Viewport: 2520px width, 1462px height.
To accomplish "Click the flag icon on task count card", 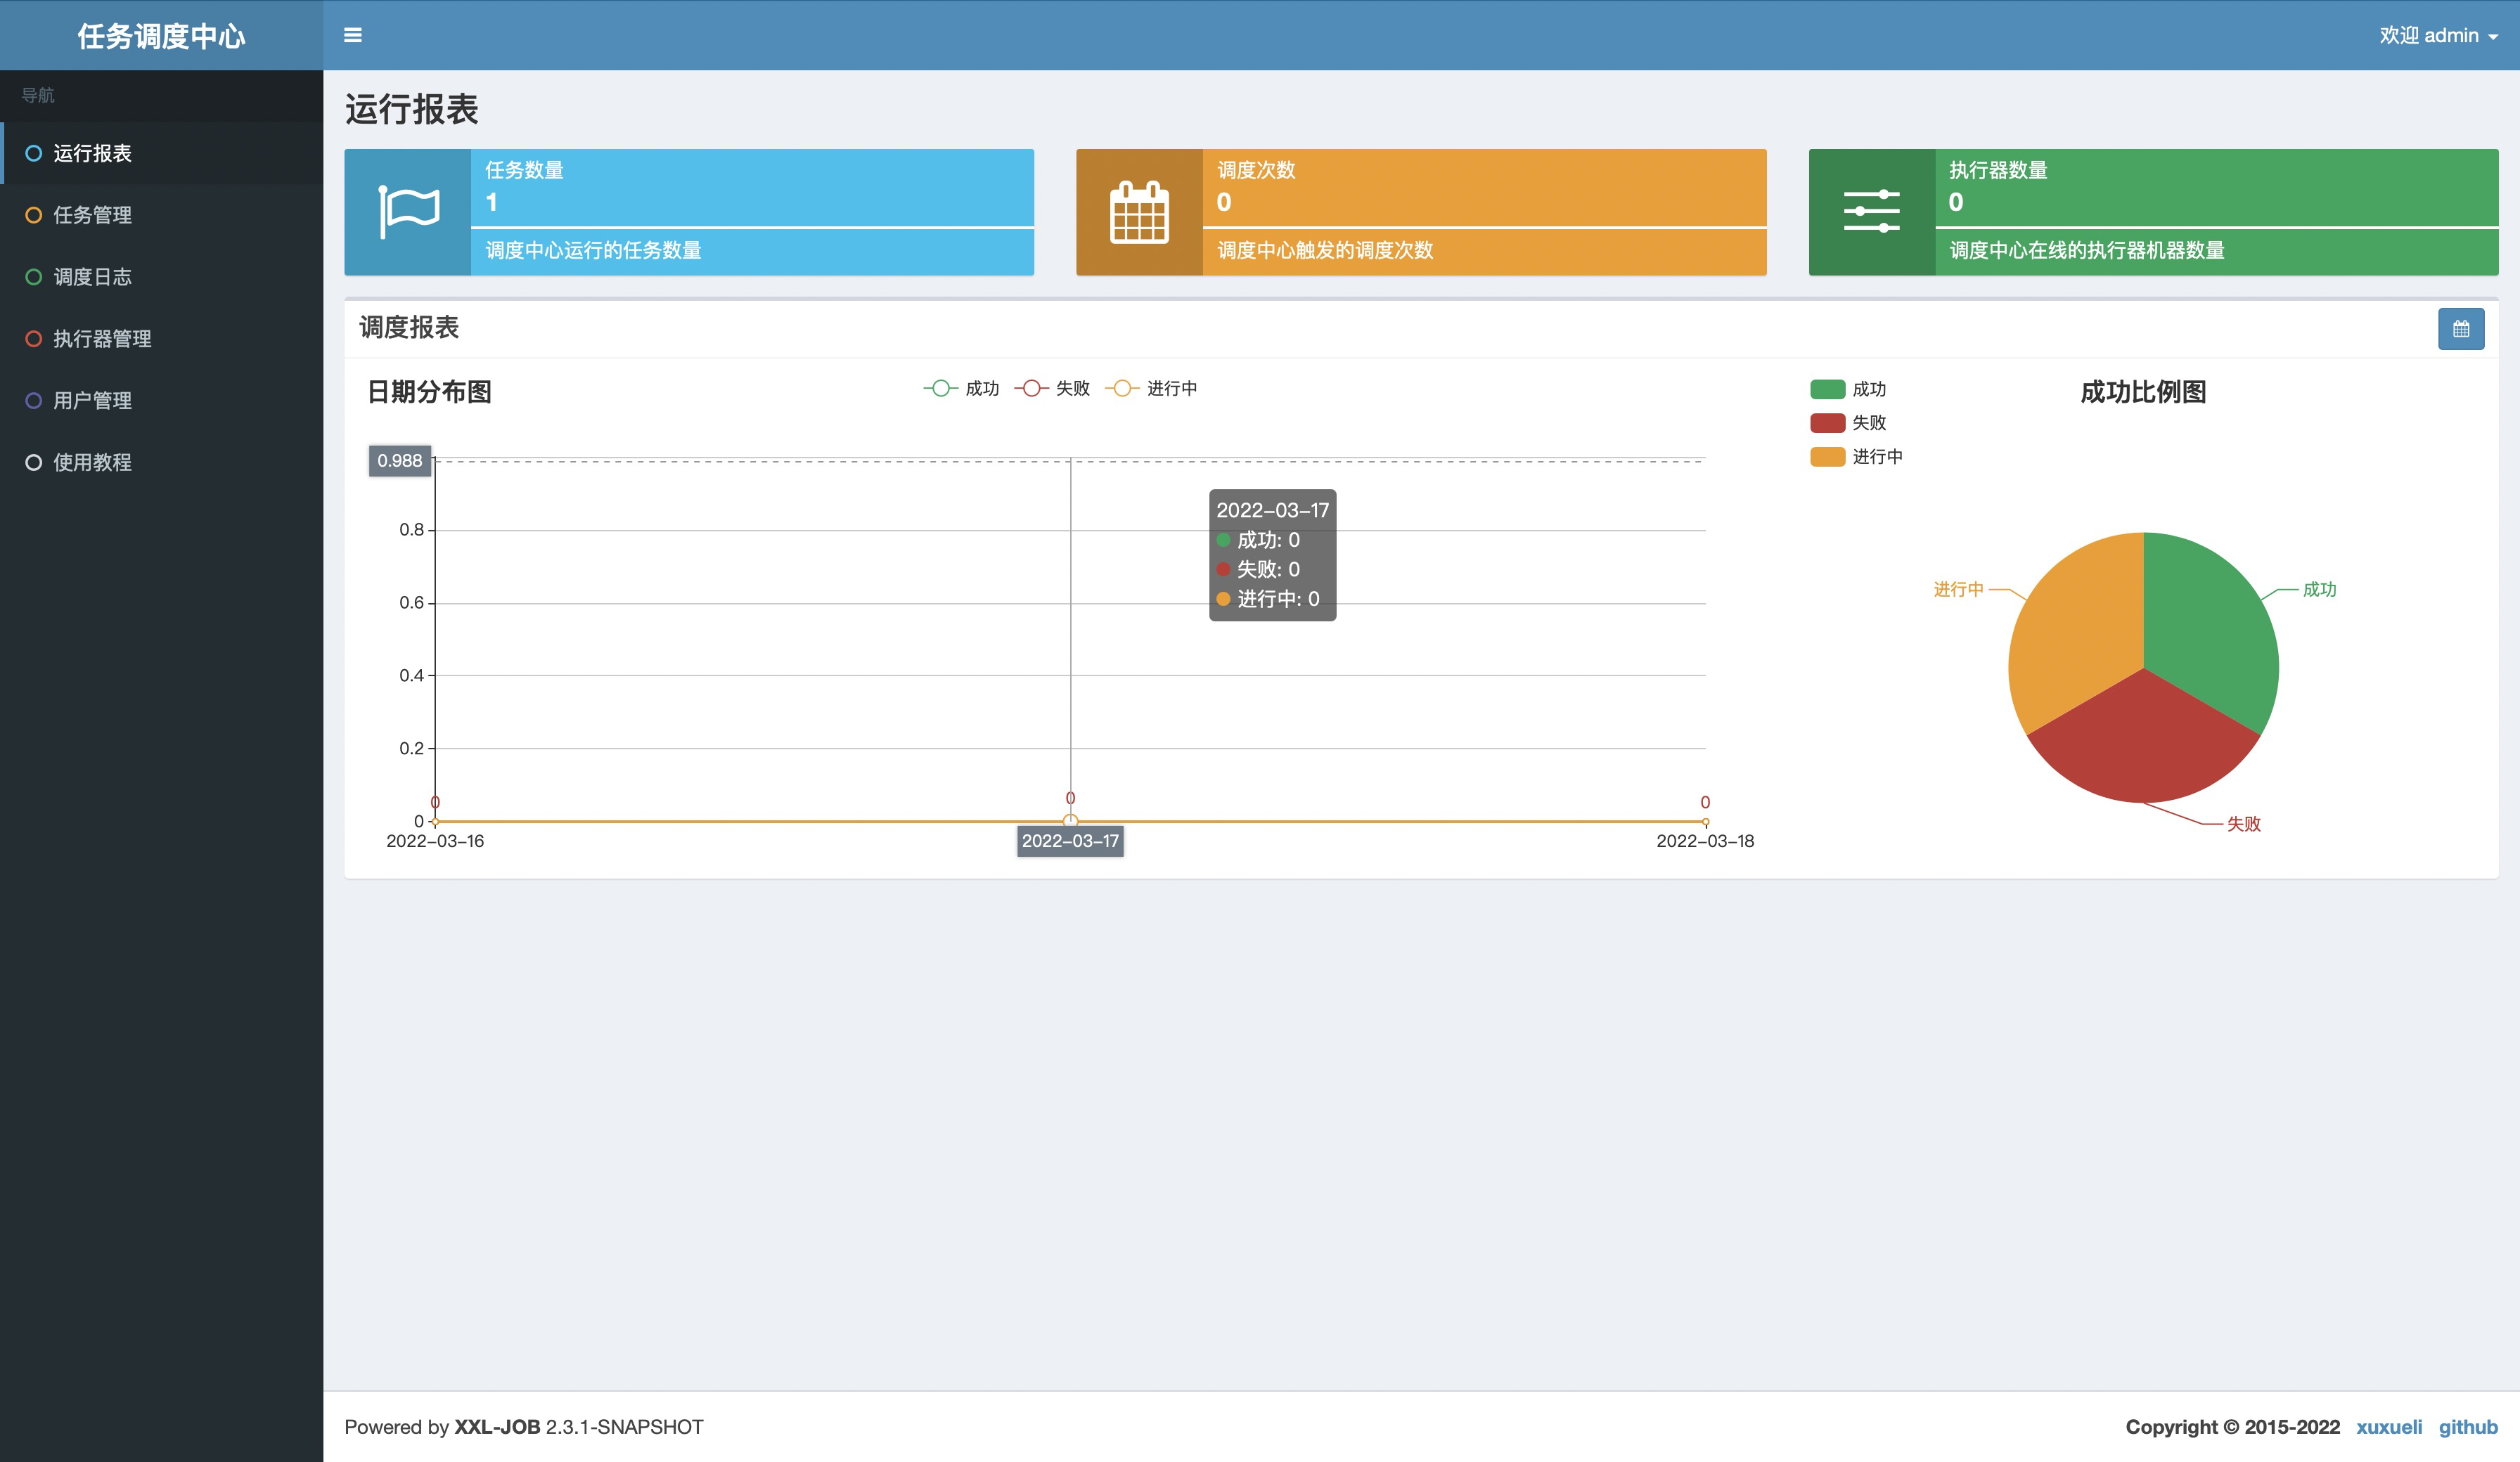I will (408, 212).
